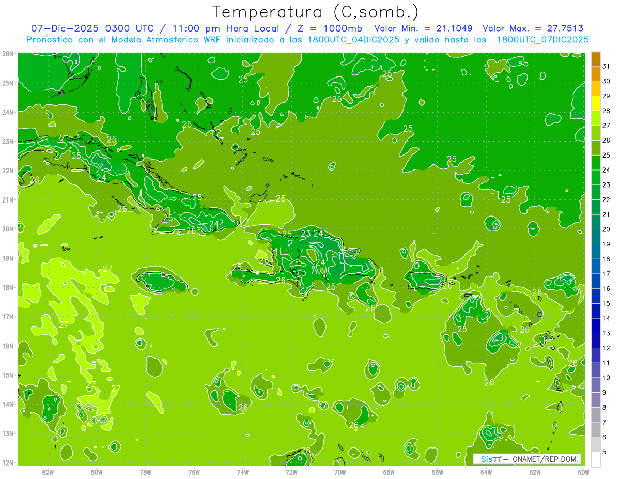Click the '20N' latitude axis label
Image resolution: width=620 pixels, height=479 pixels.
click(x=7, y=228)
